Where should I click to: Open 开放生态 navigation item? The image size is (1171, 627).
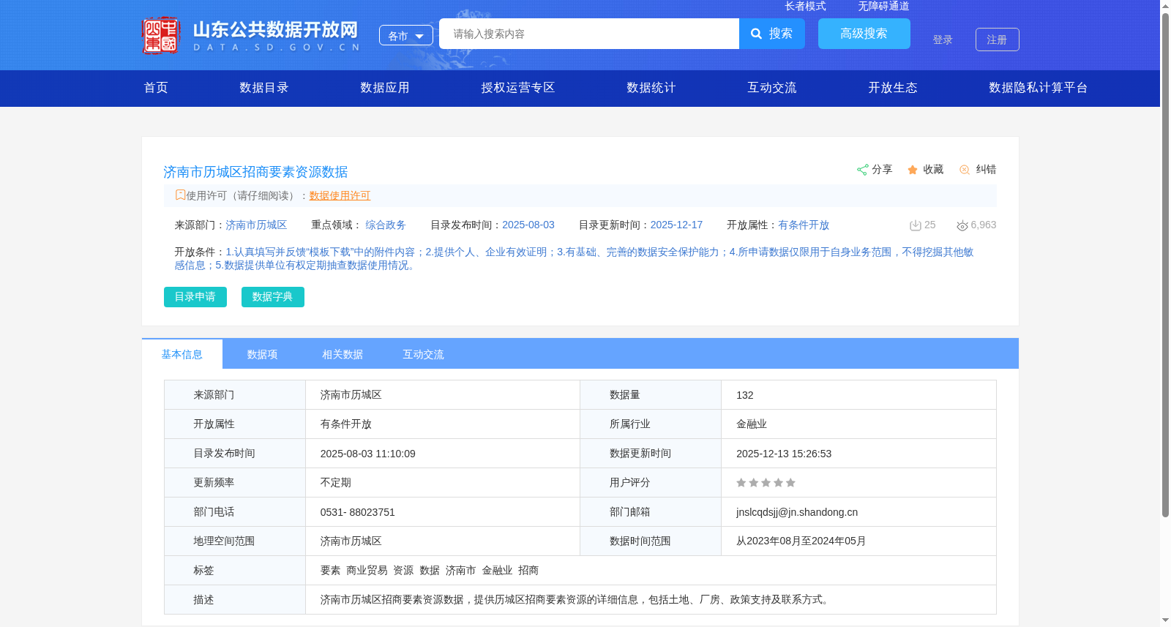pyautogui.click(x=893, y=88)
